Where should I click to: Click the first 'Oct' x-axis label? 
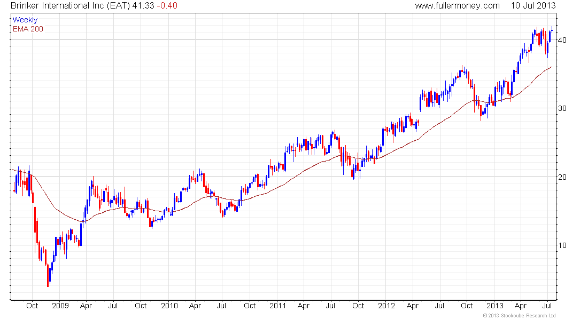point(32,306)
